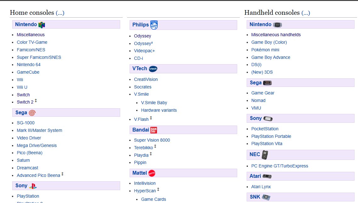Open the HyperScan link
The height and width of the screenshot is (203, 358).
145,191
